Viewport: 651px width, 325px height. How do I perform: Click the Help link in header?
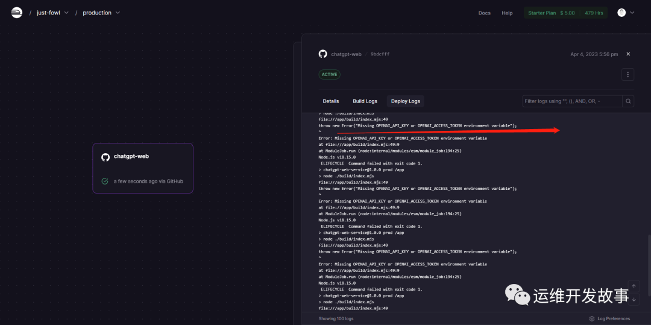pyautogui.click(x=507, y=13)
